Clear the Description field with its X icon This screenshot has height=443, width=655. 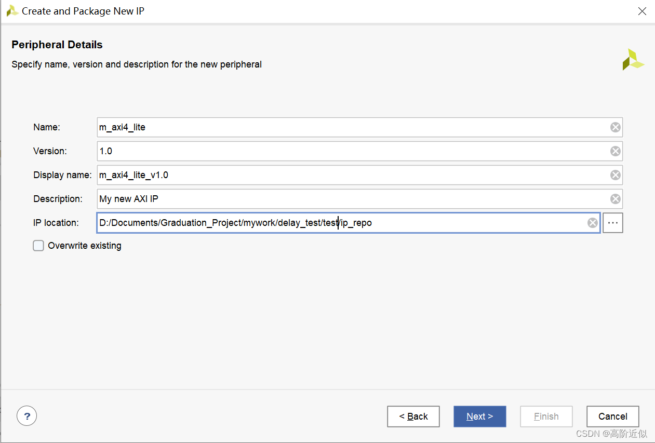pos(615,199)
